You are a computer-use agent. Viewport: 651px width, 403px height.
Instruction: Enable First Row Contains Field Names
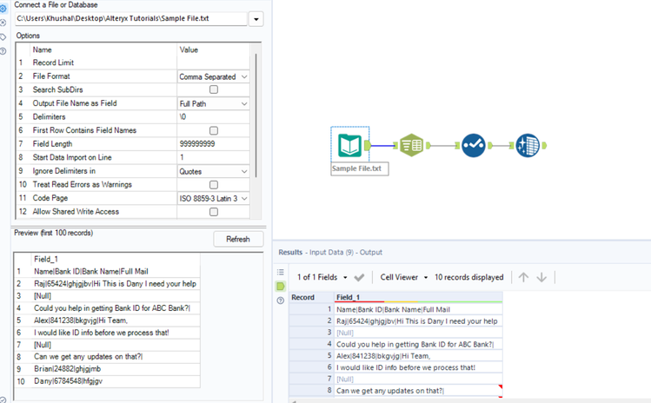(214, 130)
